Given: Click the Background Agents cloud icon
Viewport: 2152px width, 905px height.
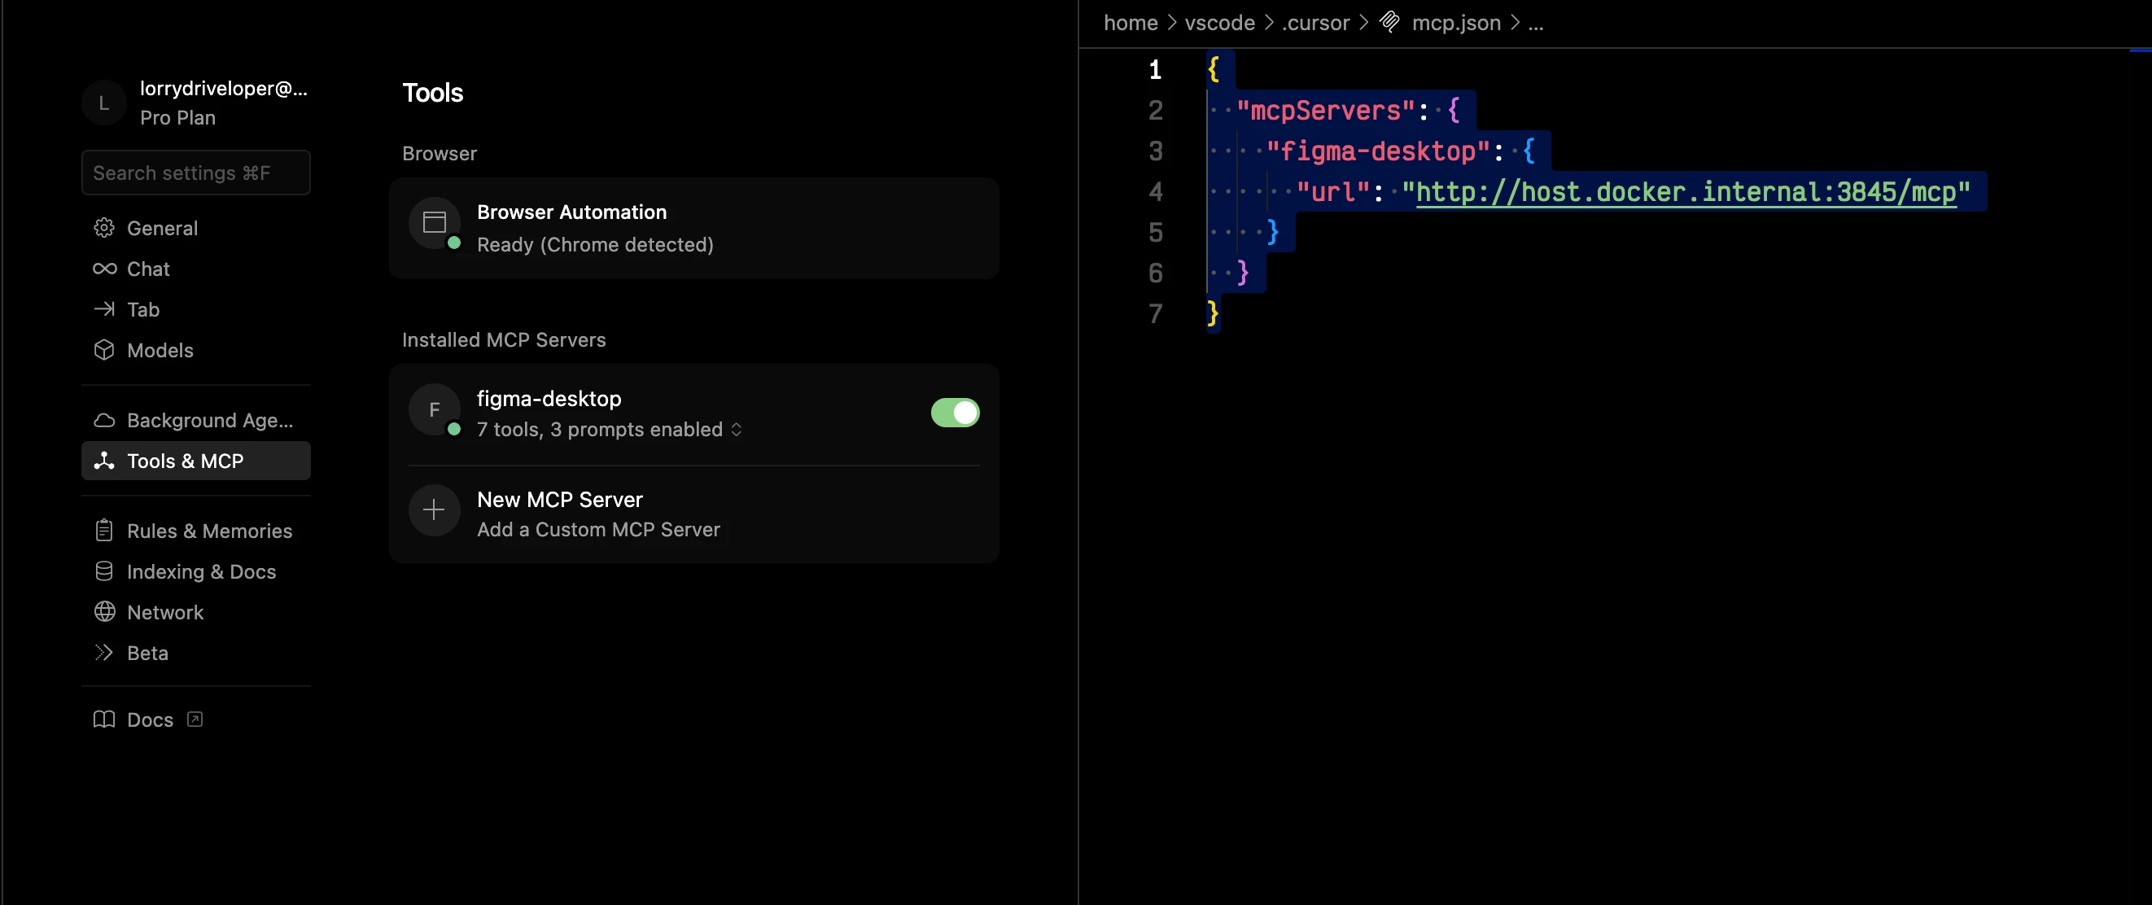Looking at the screenshot, I should click(x=103, y=420).
